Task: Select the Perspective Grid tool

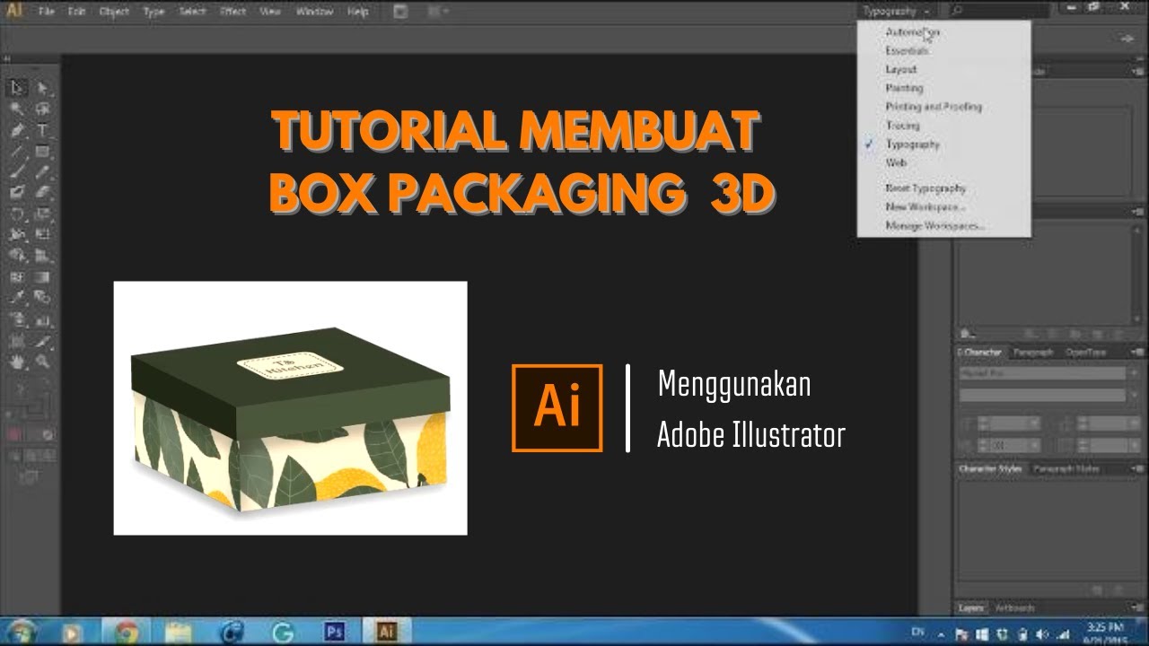Action: 42,256
